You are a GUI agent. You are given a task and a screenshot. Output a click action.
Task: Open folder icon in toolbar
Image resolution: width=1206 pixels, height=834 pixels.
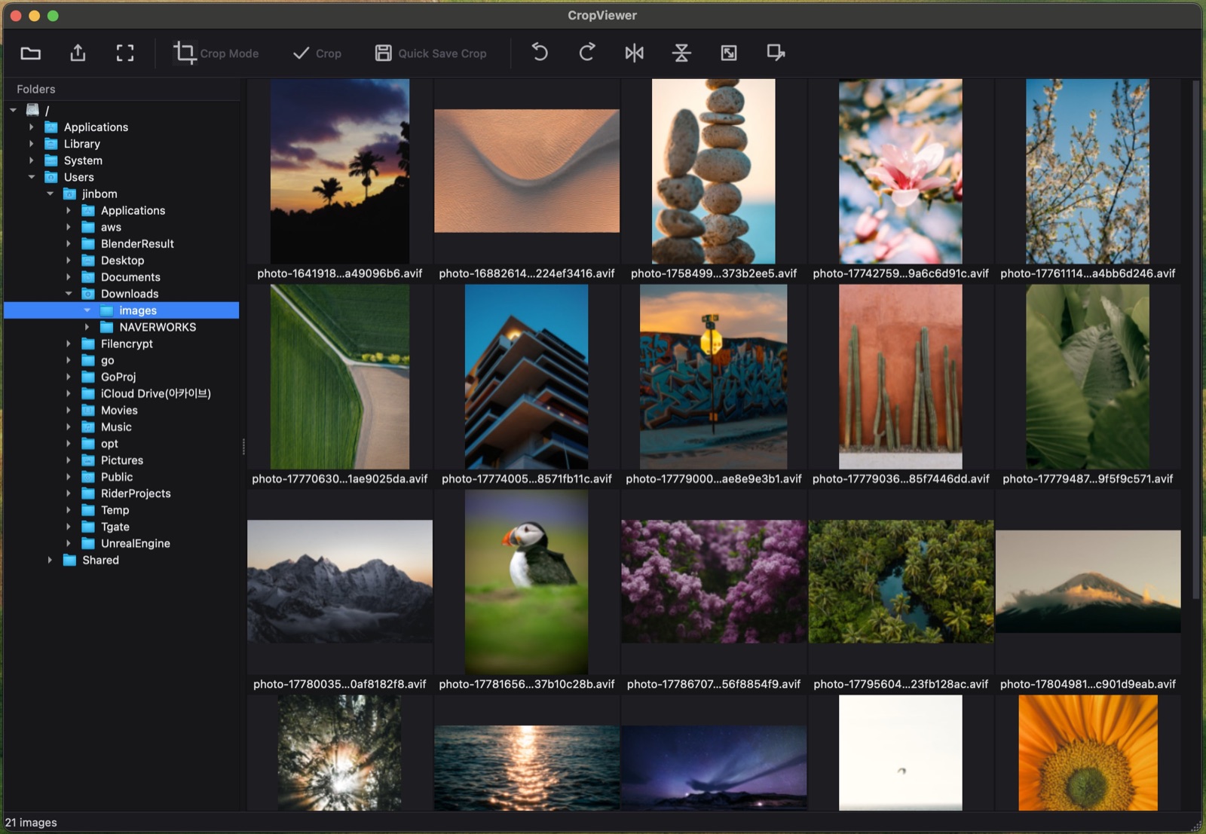(x=31, y=53)
